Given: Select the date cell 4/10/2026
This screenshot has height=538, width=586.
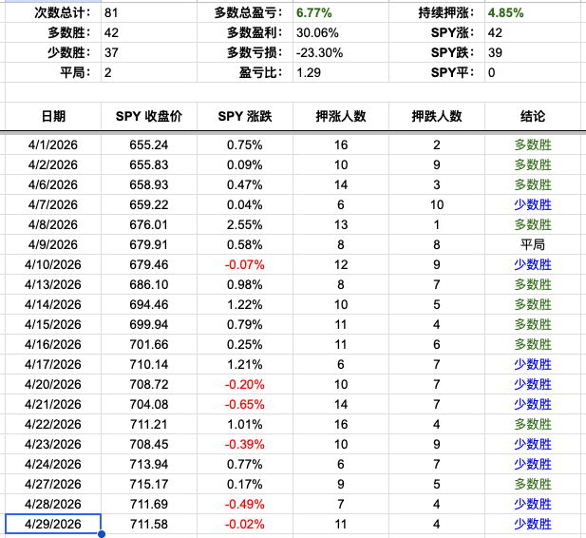Looking at the screenshot, I should coord(53,264).
